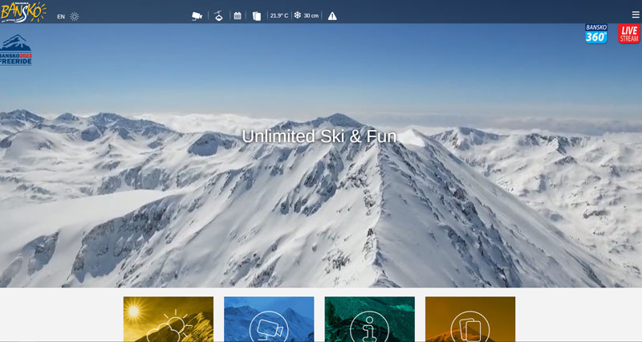The image size is (642, 342).
Task: Open the warning triangle alert icon
Action: 332,16
